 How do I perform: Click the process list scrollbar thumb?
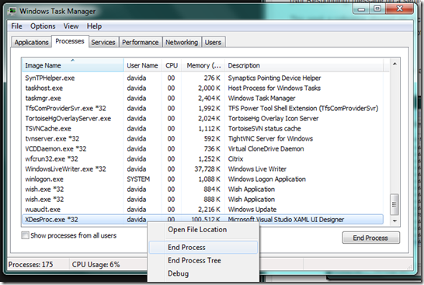(x=394, y=204)
